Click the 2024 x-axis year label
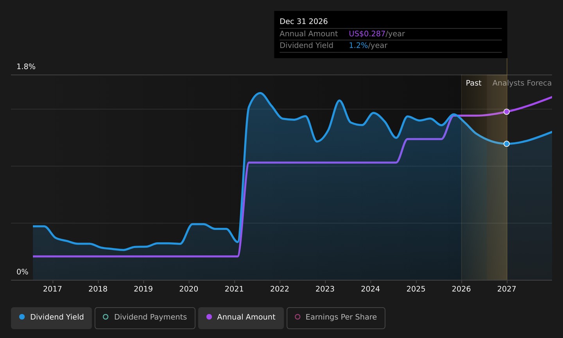Image resolution: width=563 pixels, height=338 pixels. tap(370, 289)
